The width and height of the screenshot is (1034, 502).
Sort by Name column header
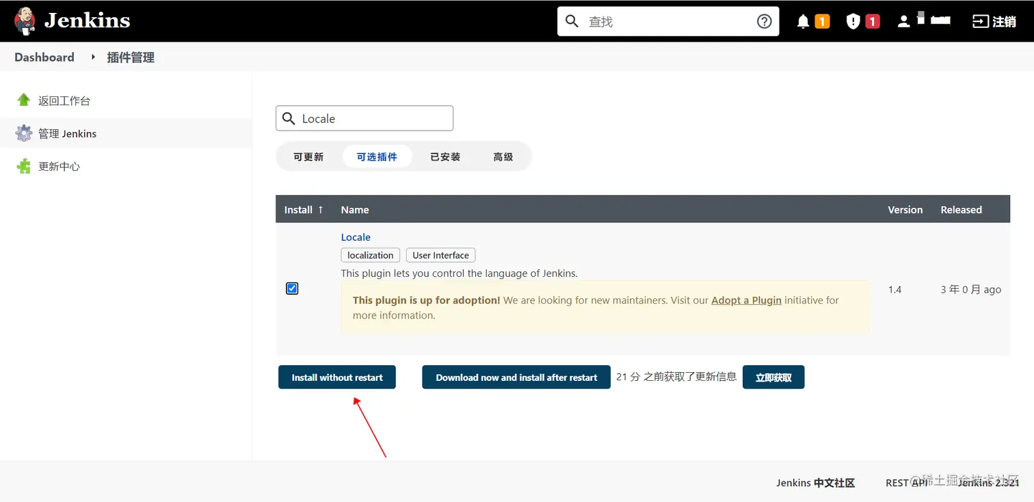[355, 209]
